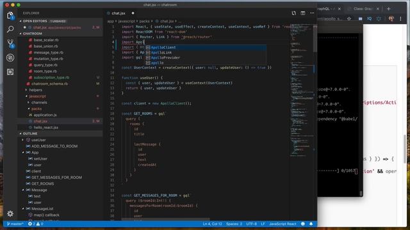Open application.js file
Image resolution: width=410 pixels, height=230 pixels.
click(x=45, y=115)
